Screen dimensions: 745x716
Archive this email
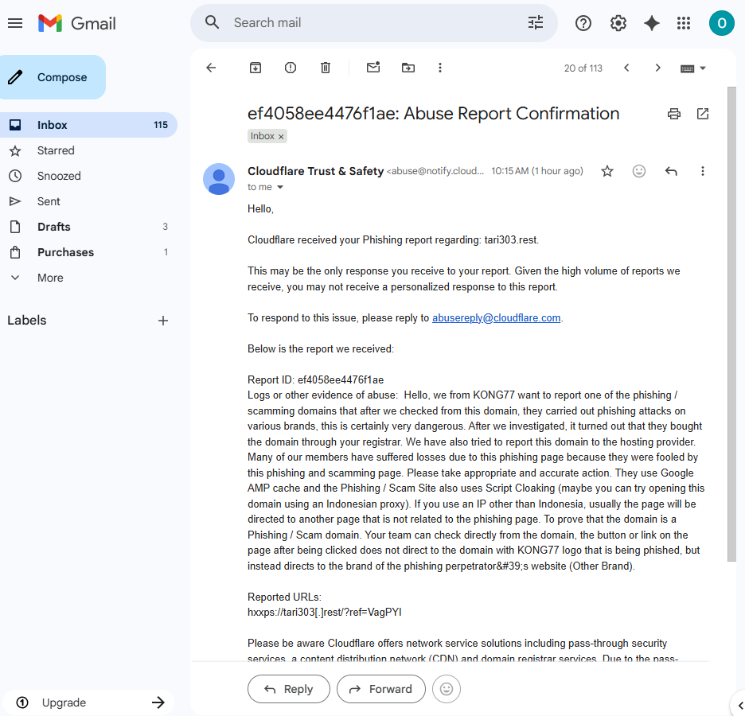255,68
